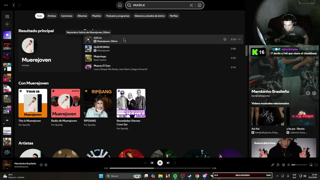Click the Dillom artist link under Adicto
Image resolution: width=320 pixels, height=180 pixels.
point(114,41)
